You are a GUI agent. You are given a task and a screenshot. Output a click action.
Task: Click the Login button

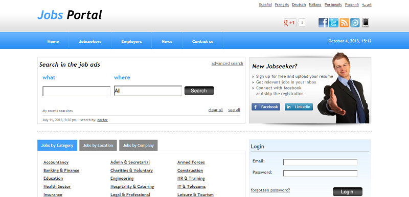(x=348, y=192)
